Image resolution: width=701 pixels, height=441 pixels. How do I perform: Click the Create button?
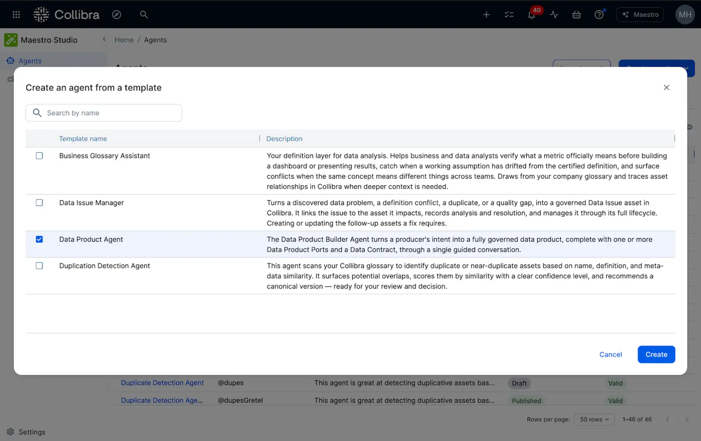click(656, 354)
